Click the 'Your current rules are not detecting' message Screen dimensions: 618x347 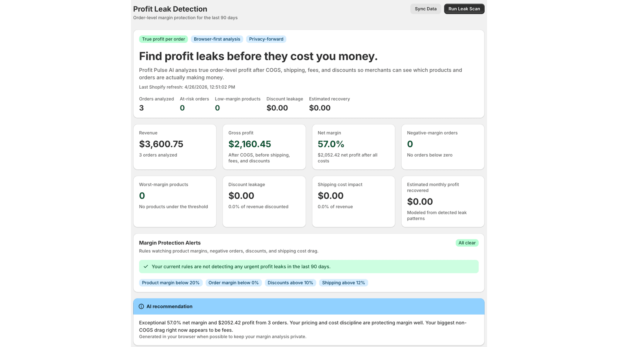pyautogui.click(x=241, y=266)
